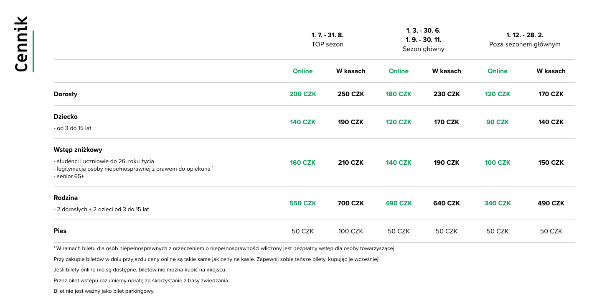
Task: Select the Pies row label
Action: click(x=60, y=231)
